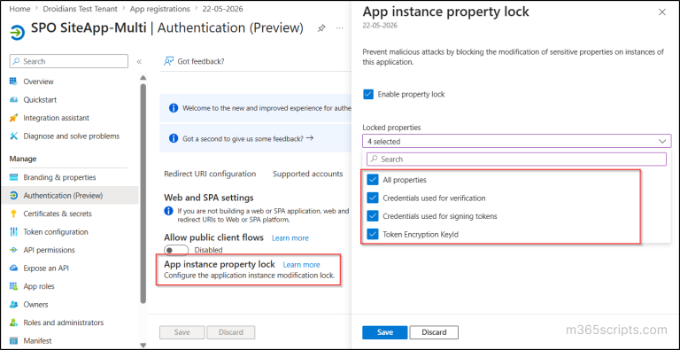The width and height of the screenshot is (680, 350).
Task: Click Got feedback? link
Action: (201, 61)
